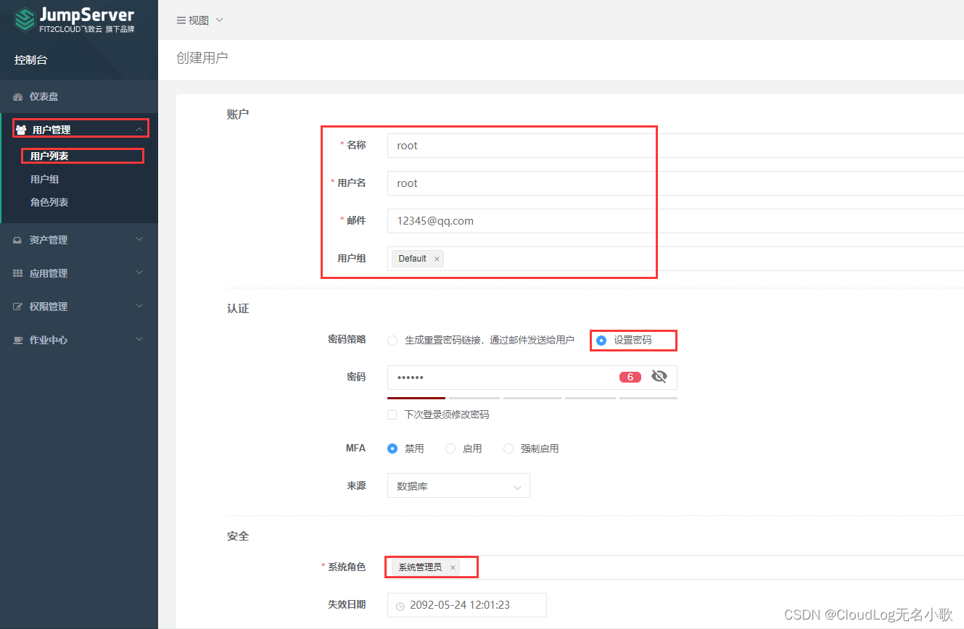Screen dimensions: 964x629
Task: Click the JumpServer logo icon
Action: (x=25, y=20)
